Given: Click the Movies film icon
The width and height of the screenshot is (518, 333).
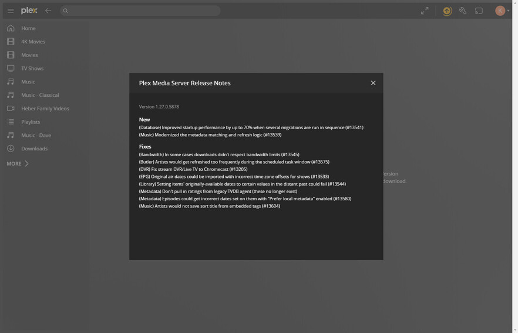Looking at the screenshot, I should pos(11,55).
